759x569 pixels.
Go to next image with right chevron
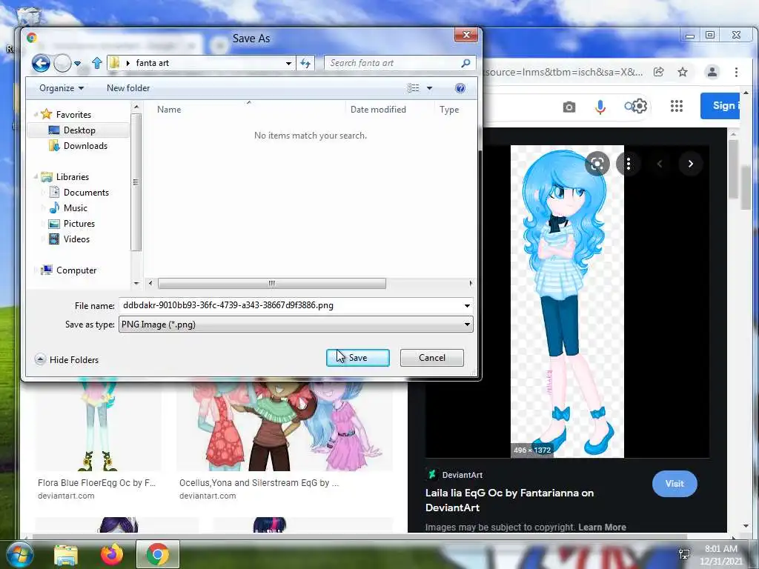(690, 164)
